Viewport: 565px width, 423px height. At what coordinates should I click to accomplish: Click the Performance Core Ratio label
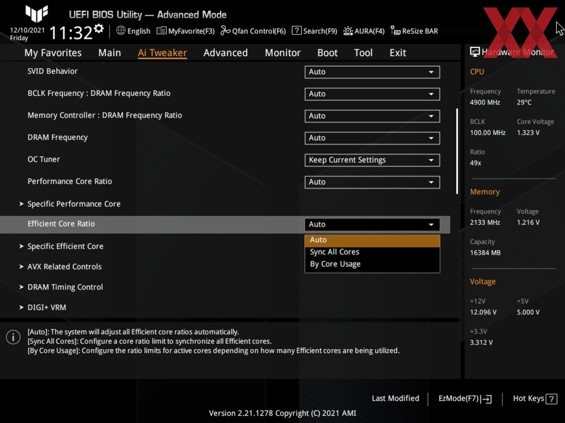[69, 181]
